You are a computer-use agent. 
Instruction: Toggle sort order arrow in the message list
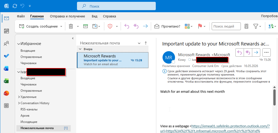pos(146,43)
